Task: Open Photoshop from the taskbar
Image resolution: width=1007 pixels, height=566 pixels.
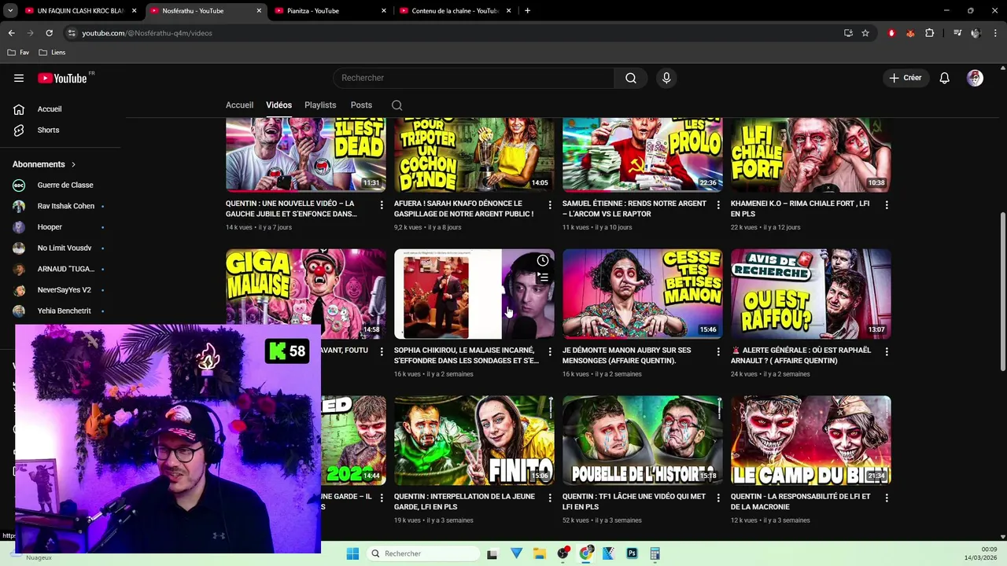Action: coord(632,553)
